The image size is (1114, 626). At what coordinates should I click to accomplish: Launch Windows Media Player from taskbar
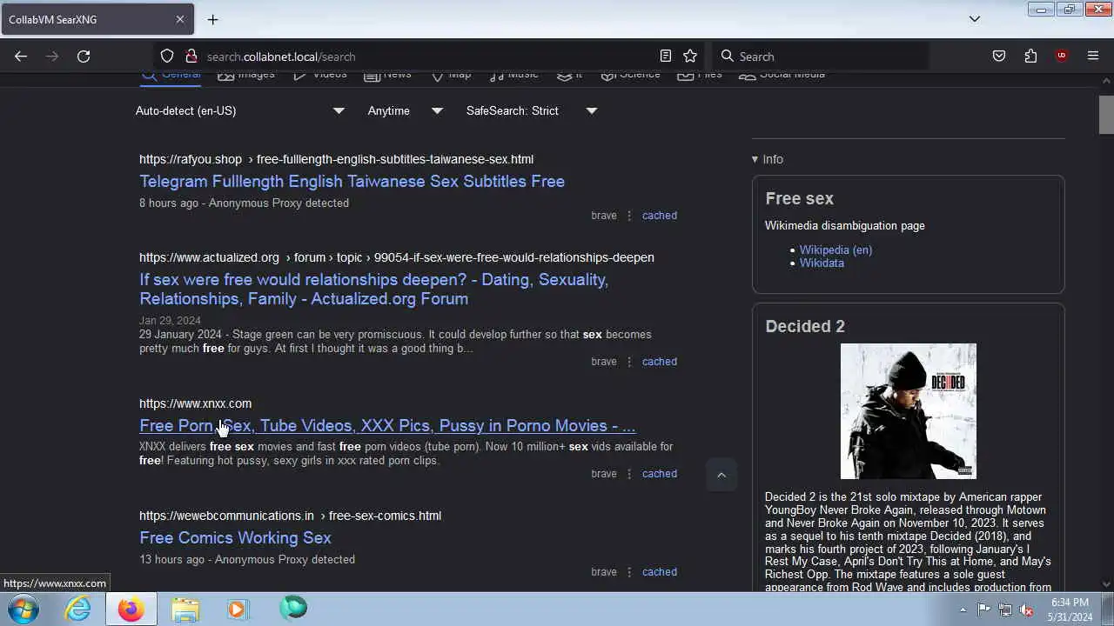(238, 609)
